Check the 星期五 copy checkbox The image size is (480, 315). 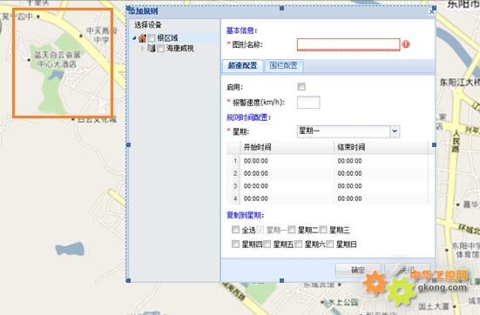267,244
